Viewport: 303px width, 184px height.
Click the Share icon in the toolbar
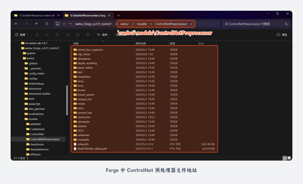tap(78, 35)
